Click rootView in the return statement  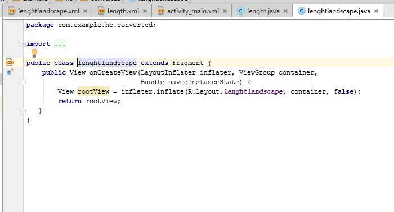(x=101, y=101)
